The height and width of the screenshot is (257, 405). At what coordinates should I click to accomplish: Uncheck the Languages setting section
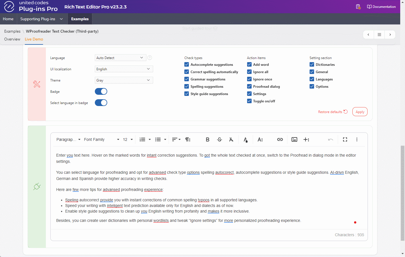pyautogui.click(x=312, y=79)
